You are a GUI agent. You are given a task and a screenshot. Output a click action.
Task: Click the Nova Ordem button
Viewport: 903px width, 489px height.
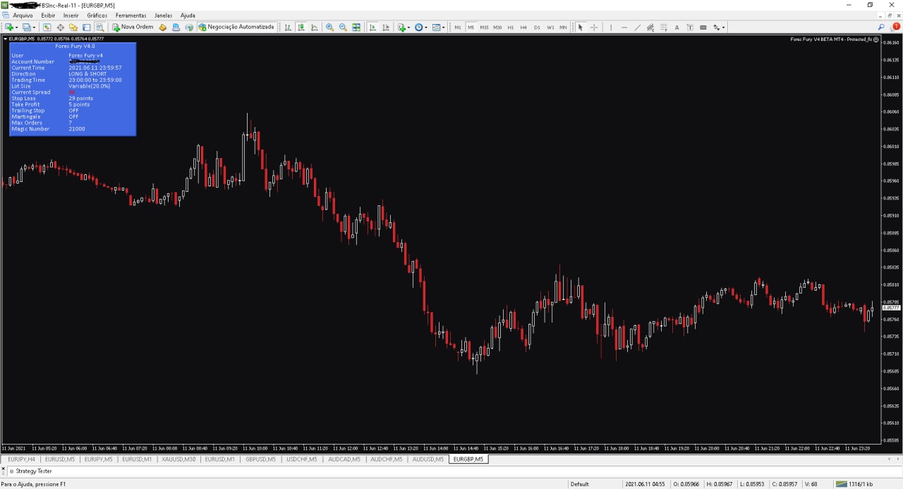pyautogui.click(x=133, y=27)
